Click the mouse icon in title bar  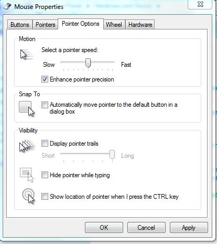click(x=7, y=7)
